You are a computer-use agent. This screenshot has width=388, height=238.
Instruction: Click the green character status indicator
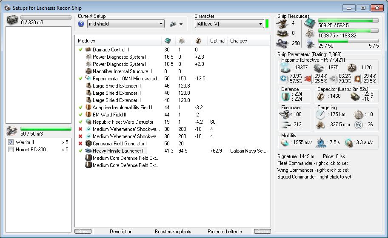tap(267, 24)
